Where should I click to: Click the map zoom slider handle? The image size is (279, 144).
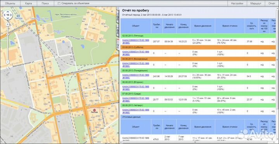(8, 34)
